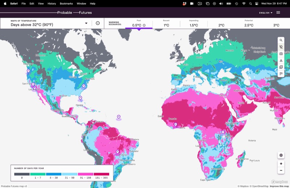Open the macOS Spotlight search icon
The height and width of the screenshot is (188, 290).
250,4
